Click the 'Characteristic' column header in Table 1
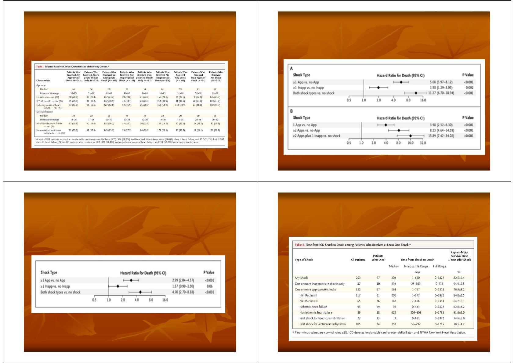 [x=43, y=81]
